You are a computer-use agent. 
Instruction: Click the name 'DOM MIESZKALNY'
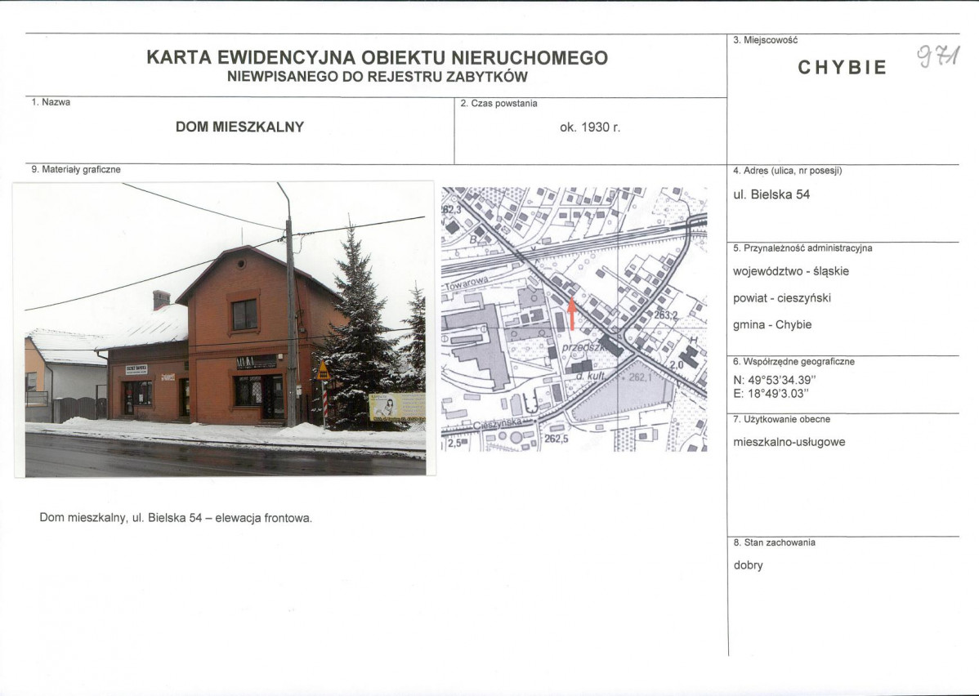tap(239, 127)
